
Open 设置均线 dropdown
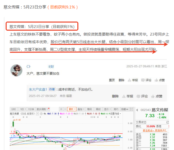115,114
